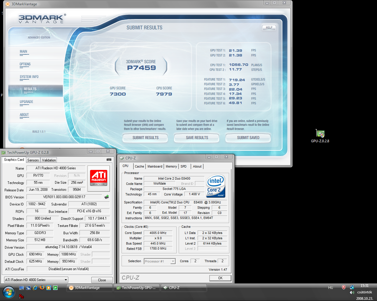Click the SAVE RESULTS button
377x301 pixels.
(197, 138)
